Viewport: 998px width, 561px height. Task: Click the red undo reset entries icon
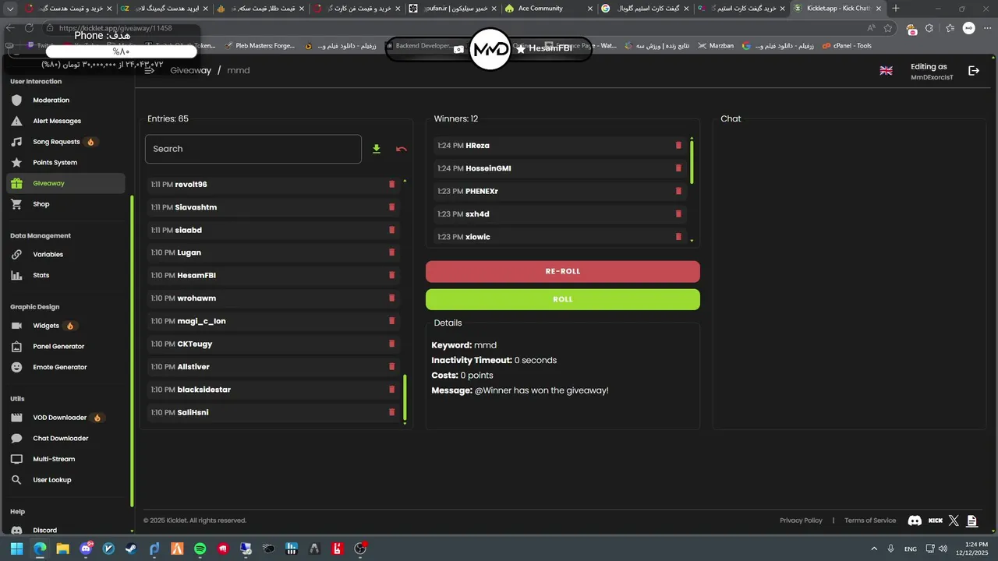pos(402,149)
